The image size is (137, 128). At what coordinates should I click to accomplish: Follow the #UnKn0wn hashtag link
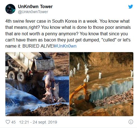(x=65, y=46)
